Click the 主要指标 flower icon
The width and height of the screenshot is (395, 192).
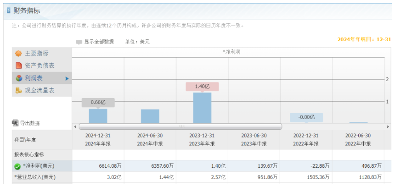18,54
